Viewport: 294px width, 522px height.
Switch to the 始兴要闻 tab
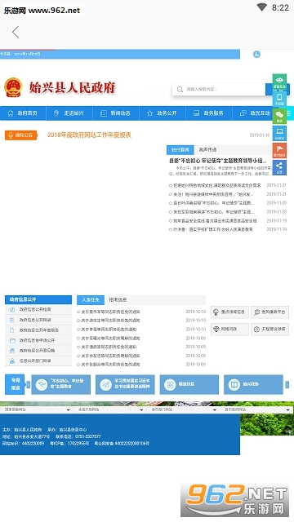180,150
